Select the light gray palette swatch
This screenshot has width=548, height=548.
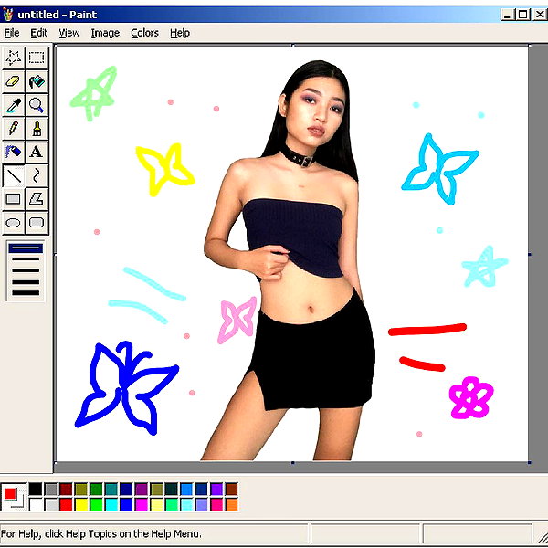(x=50, y=504)
